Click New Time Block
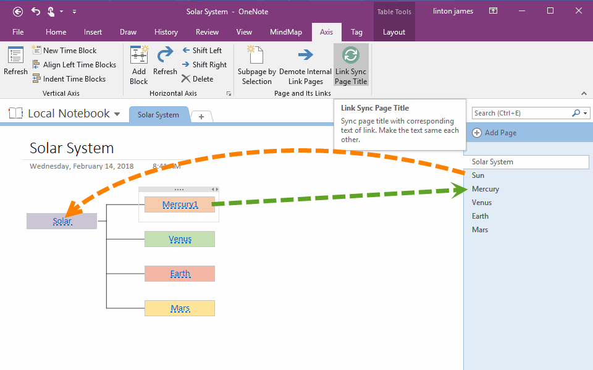The width and height of the screenshot is (593, 370). [64, 50]
